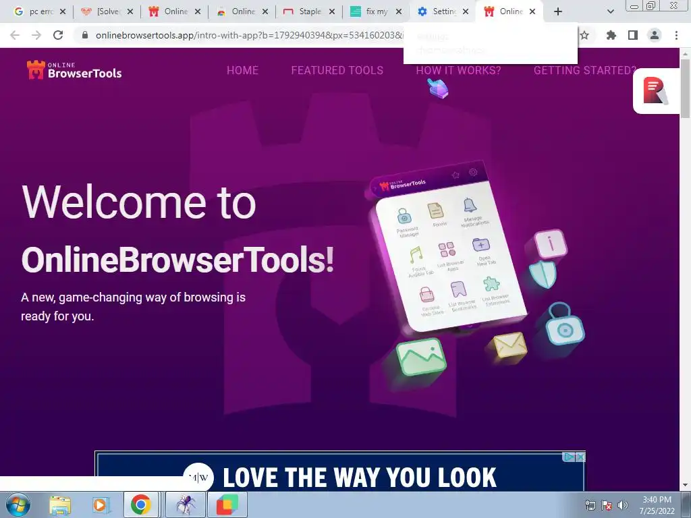Close the 'Staple' tab

pos(332,12)
